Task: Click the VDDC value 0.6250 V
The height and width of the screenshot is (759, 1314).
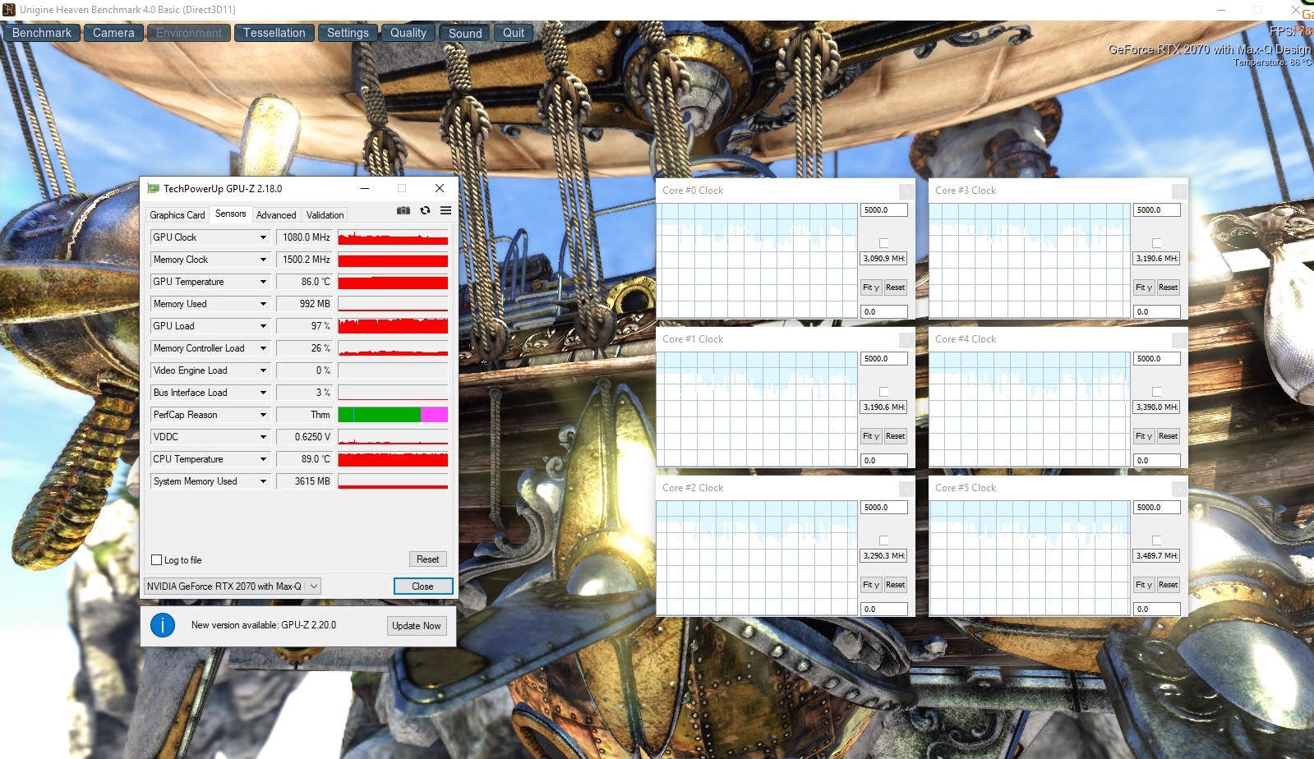Action: point(305,437)
